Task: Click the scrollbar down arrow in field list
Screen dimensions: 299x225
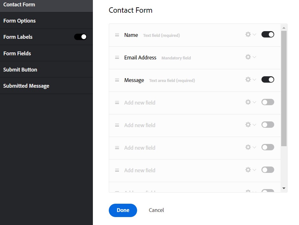Action: tap(284, 188)
